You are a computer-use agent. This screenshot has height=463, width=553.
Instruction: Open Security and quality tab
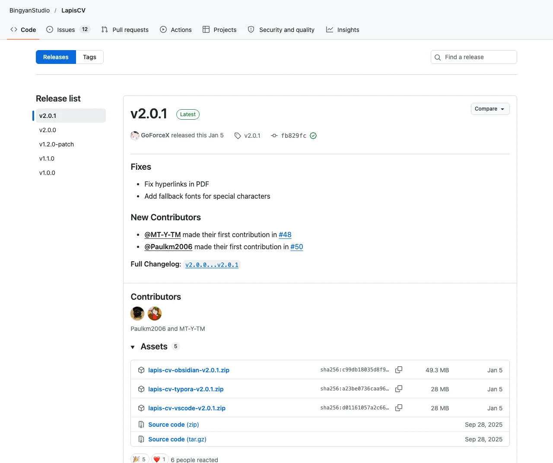[x=281, y=30]
